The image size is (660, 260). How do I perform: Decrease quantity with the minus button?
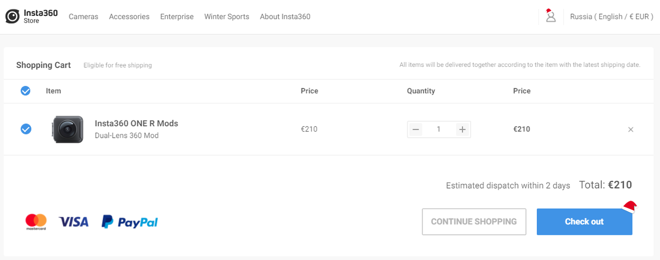click(x=416, y=129)
